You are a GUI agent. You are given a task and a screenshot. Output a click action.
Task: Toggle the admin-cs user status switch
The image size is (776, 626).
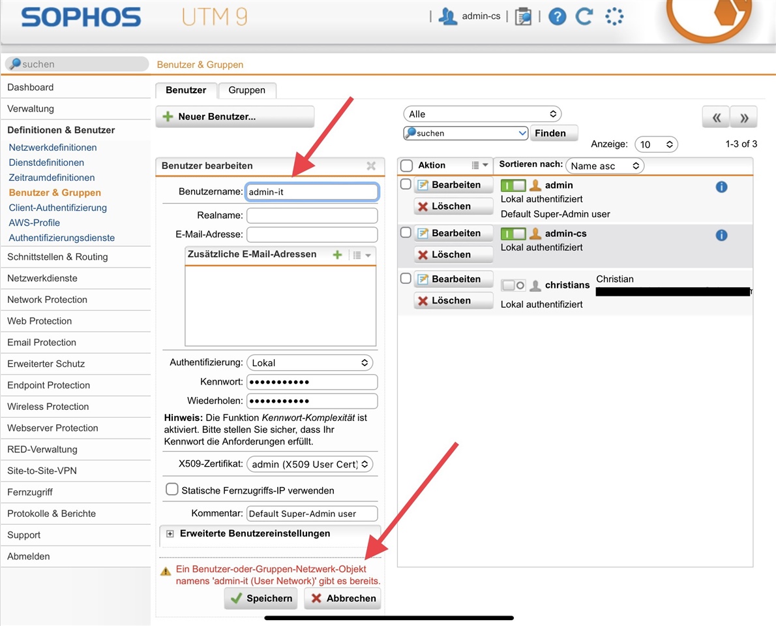pyautogui.click(x=513, y=234)
